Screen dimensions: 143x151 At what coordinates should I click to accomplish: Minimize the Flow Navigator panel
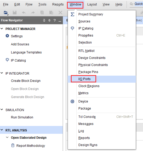click(x=60, y=21)
